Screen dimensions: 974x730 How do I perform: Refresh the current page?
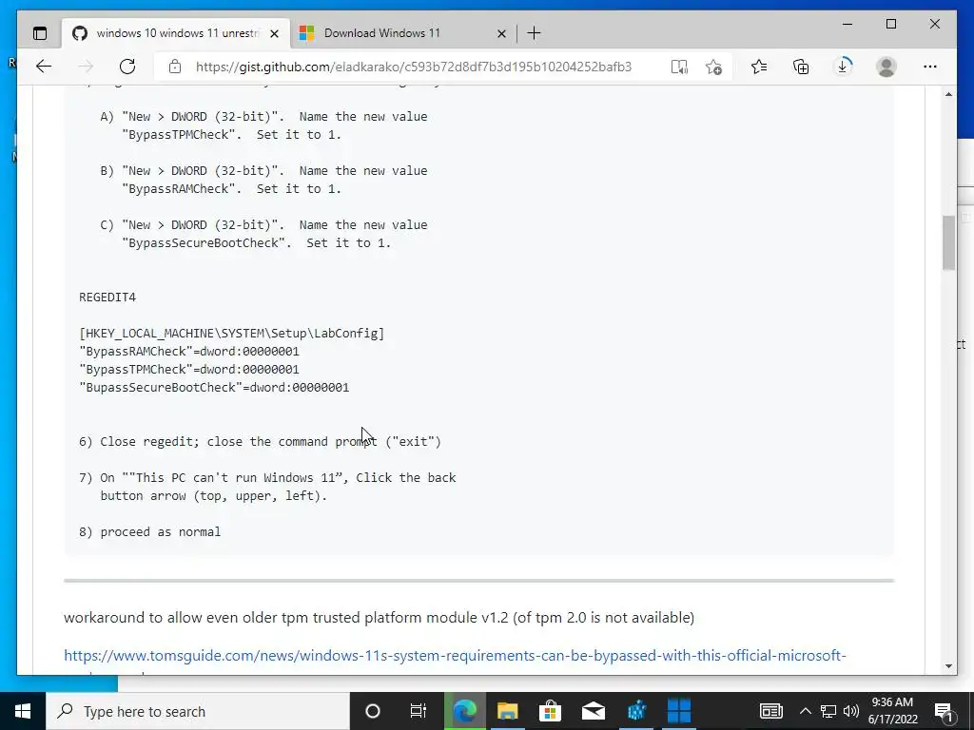127,67
